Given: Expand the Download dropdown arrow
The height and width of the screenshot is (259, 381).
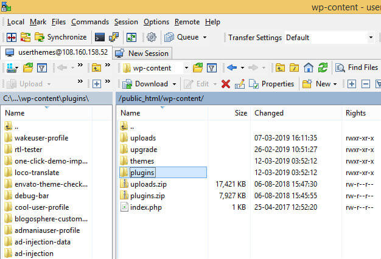Looking at the screenshot, I should (x=174, y=85).
